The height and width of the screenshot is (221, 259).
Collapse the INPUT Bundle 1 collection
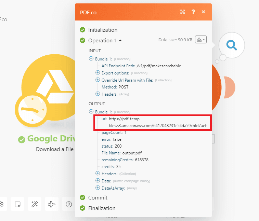coord(91,59)
